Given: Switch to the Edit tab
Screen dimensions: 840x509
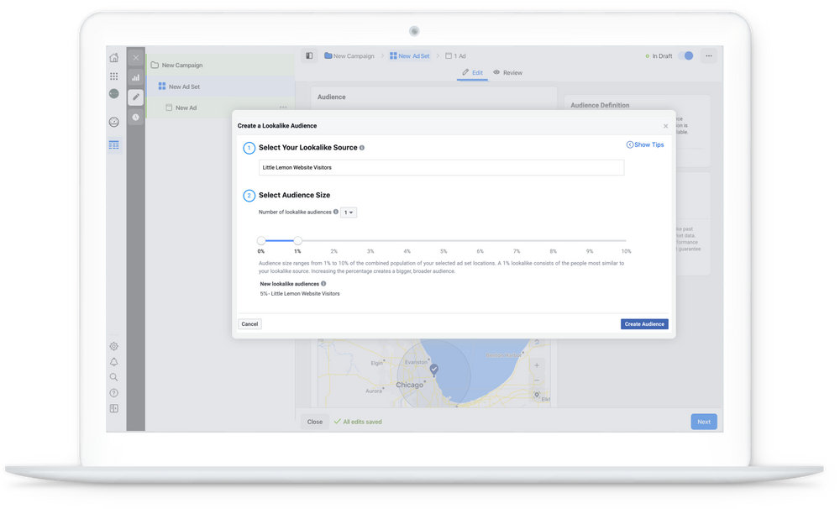Looking at the screenshot, I should 472,72.
